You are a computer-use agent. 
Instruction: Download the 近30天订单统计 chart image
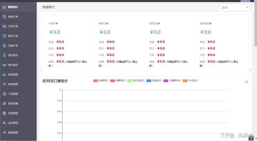point(246,81)
